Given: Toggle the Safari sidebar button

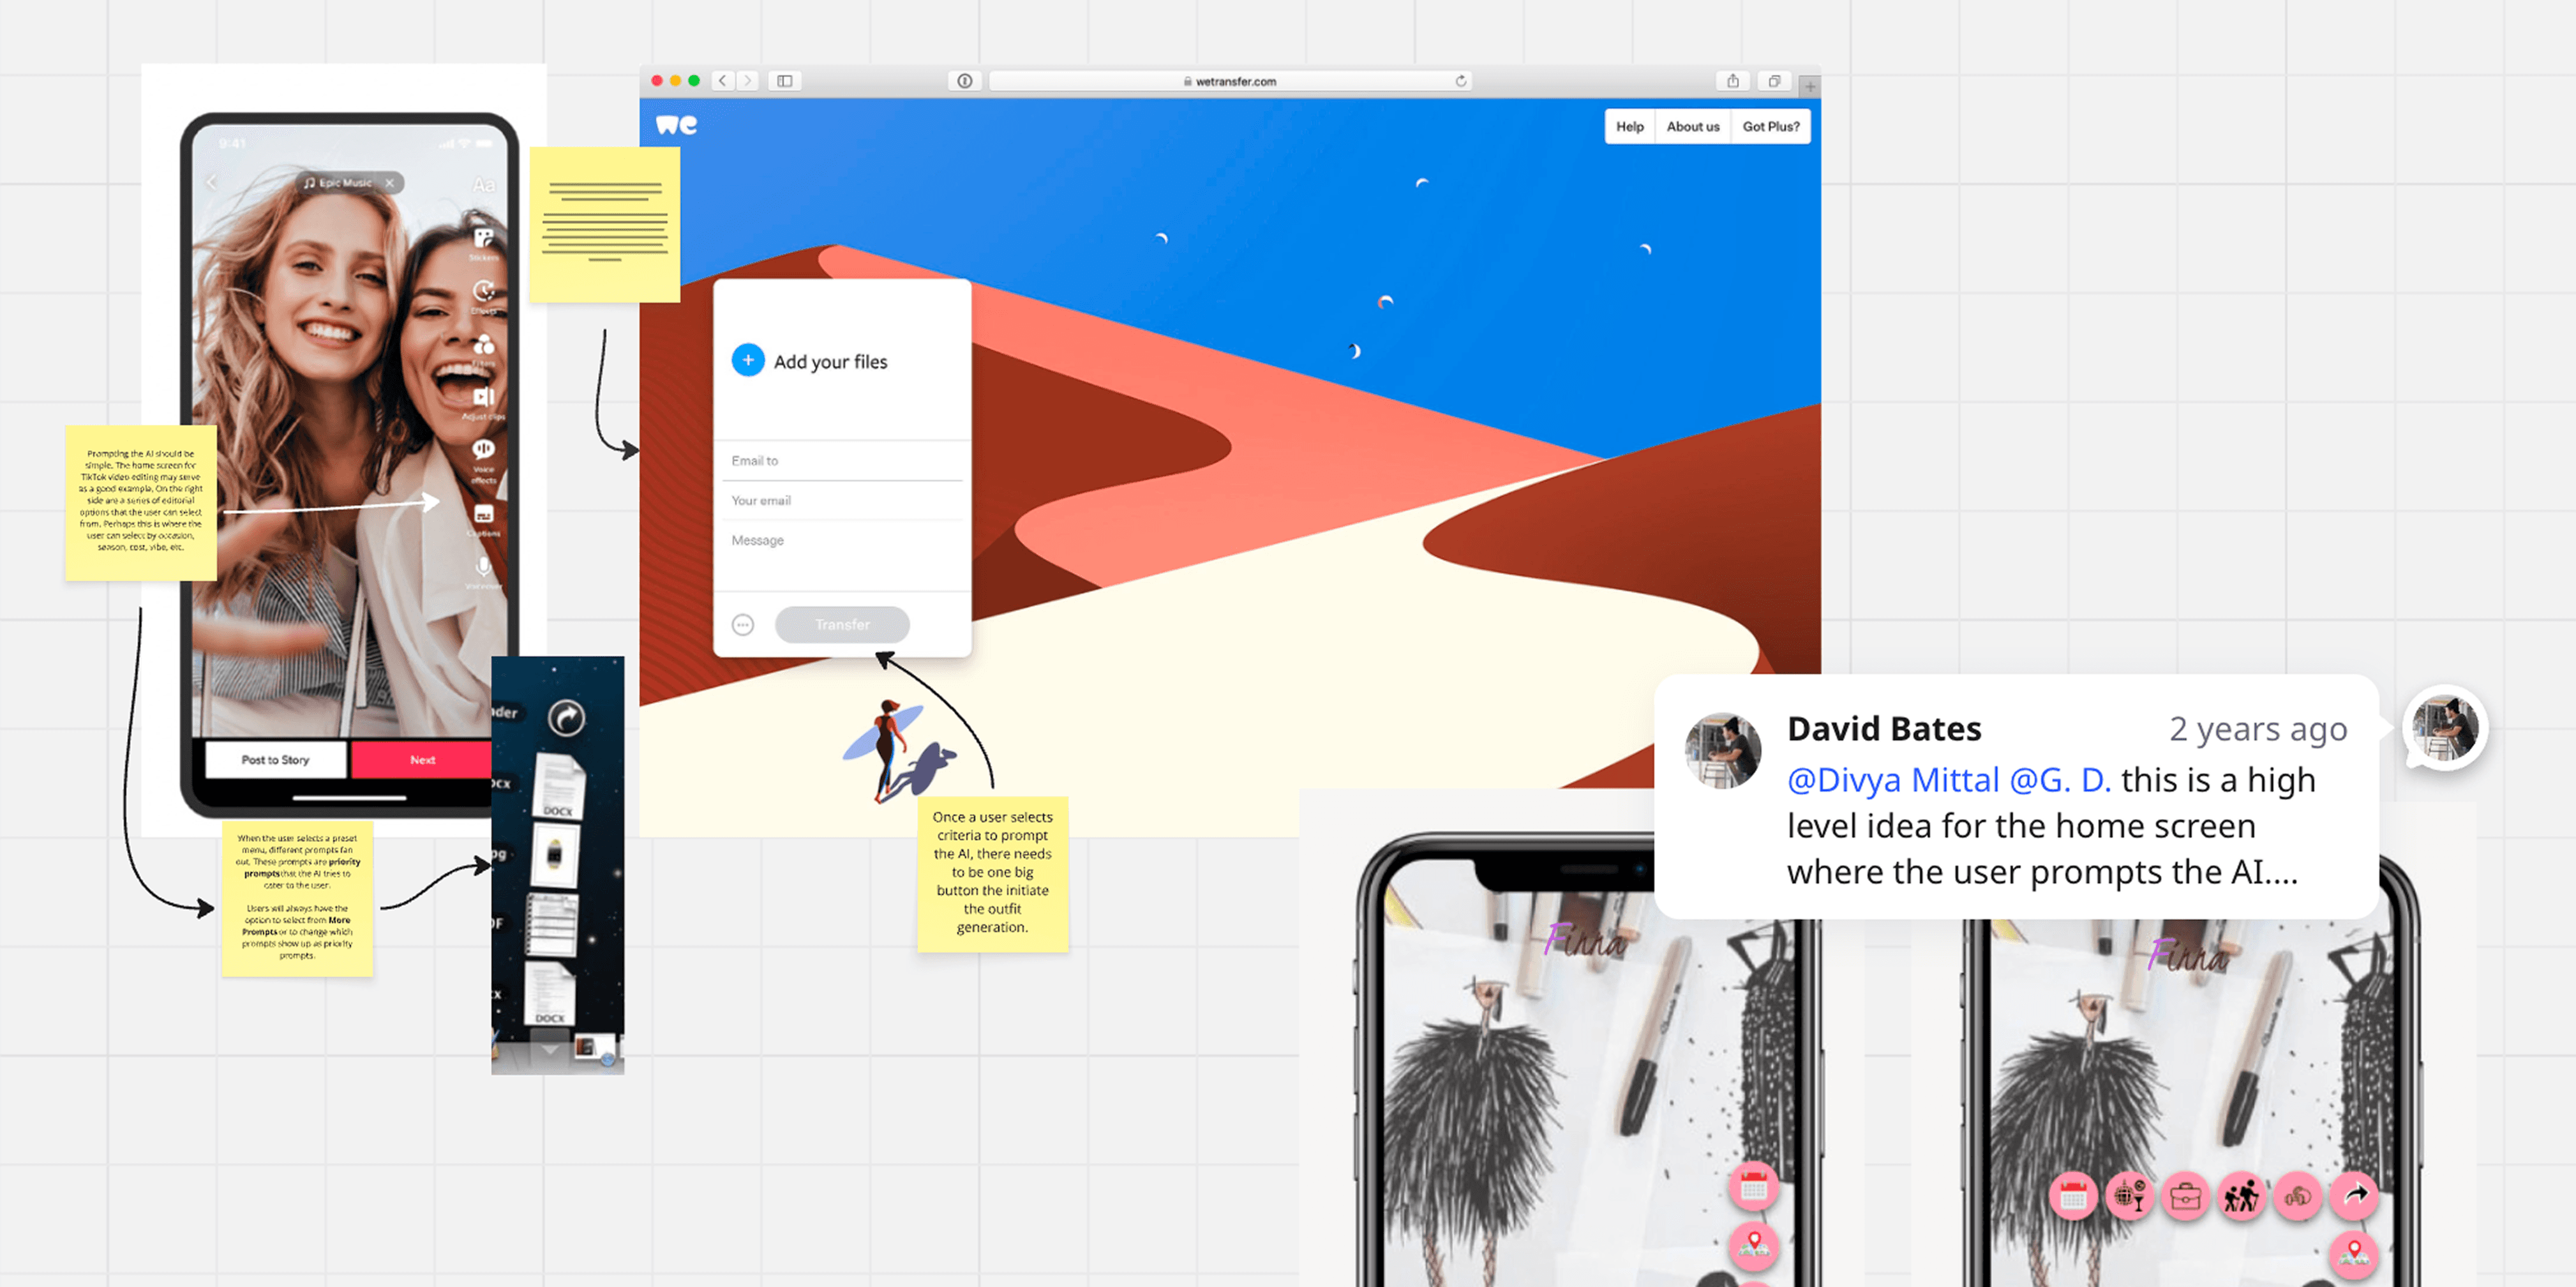Looking at the screenshot, I should 785,81.
